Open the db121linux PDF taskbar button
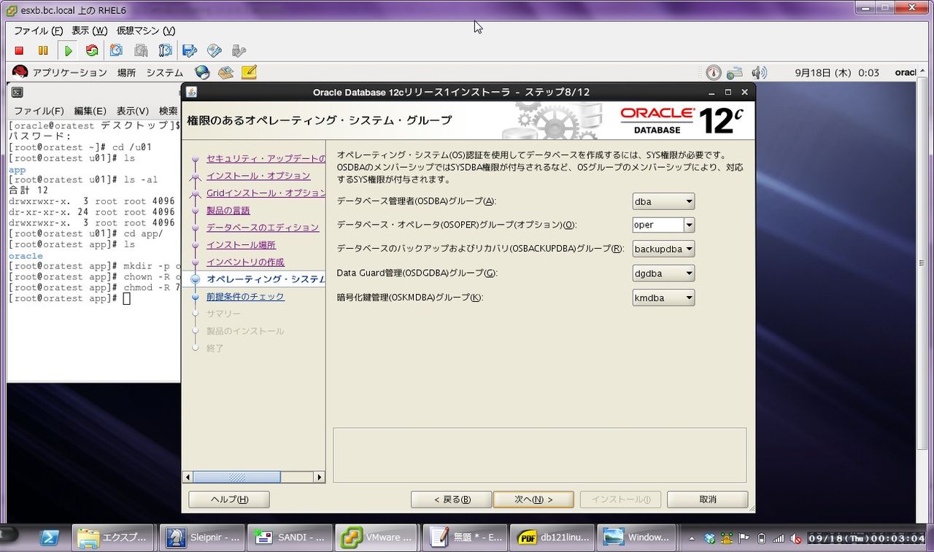This screenshot has height=552, width=934. 552,537
